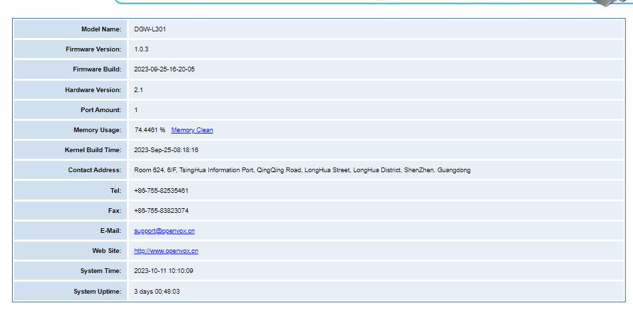The image size is (633, 309).
Task: Click the System Uptime label
Action: pos(97,291)
